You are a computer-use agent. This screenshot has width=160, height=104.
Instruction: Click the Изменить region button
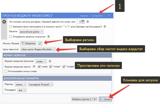click(29, 43)
